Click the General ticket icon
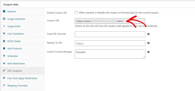Viewport: 195px width, 91px height. coord(4,11)
